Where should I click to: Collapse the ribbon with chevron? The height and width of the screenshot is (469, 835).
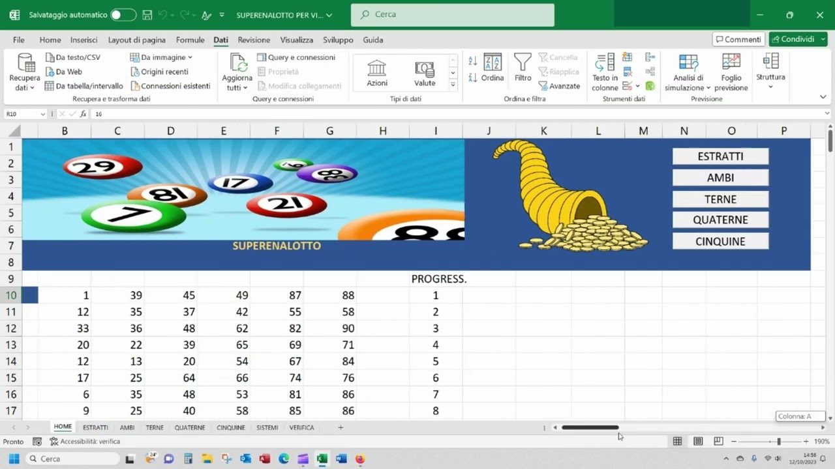(x=823, y=97)
